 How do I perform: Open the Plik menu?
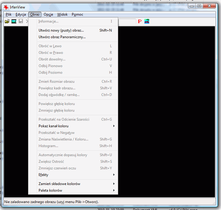(8, 14)
